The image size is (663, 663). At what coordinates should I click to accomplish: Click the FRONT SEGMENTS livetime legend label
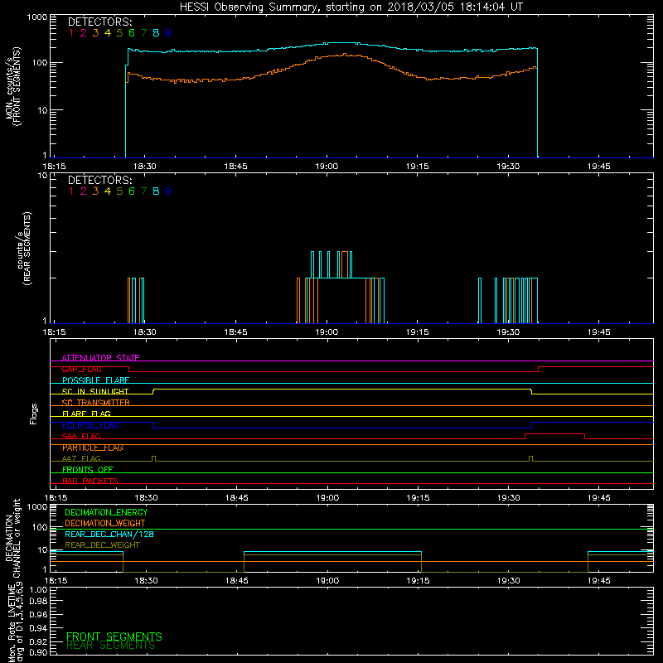(x=114, y=636)
